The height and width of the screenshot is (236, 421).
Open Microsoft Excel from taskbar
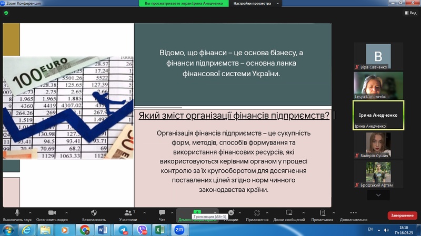point(160,230)
